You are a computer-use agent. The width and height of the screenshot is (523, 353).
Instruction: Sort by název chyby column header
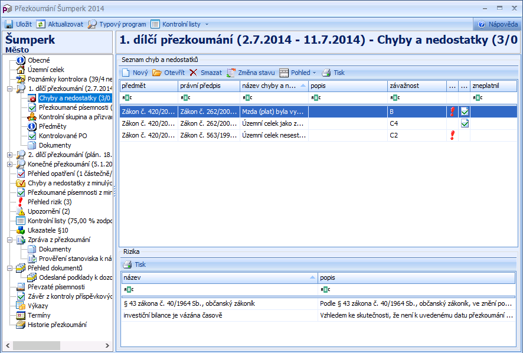(x=274, y=86)
